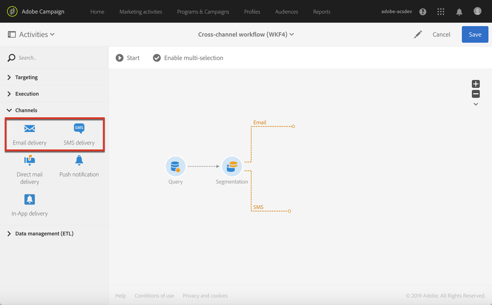This screenshot has height=305, width=492.
Task: Select the Direct mail delivery activity
Action: [x=30, y=170]
